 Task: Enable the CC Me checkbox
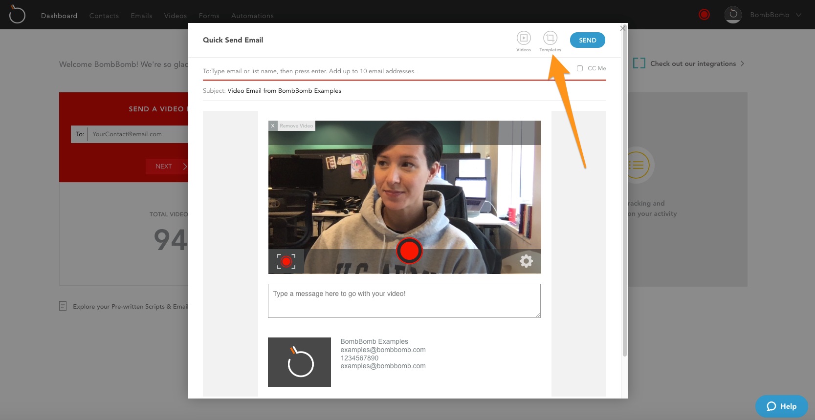point(580,68)
